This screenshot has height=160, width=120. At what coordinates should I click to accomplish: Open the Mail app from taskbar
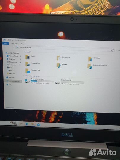point(38,124)
